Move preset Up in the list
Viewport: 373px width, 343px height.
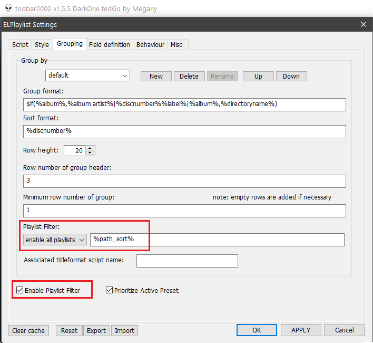point(258,77)
